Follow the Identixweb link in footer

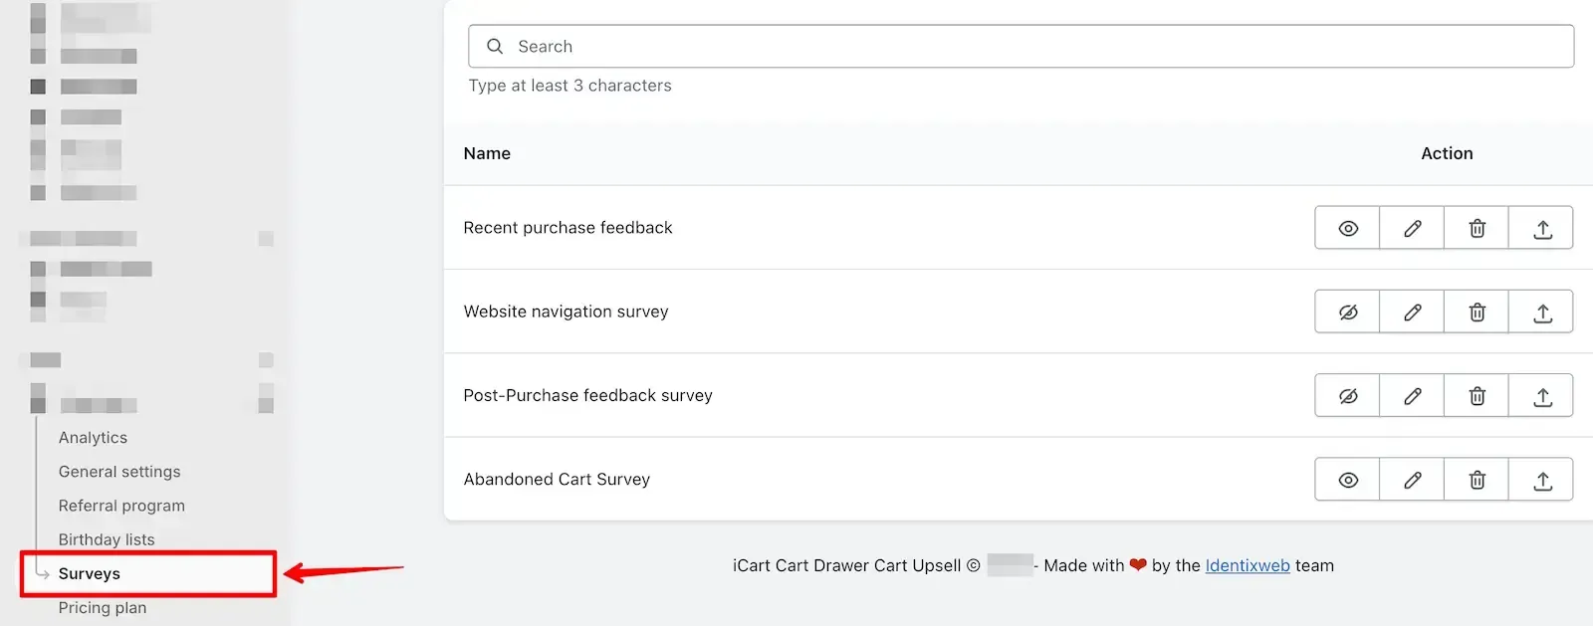pyautogui.click(x=1248, y=565)
